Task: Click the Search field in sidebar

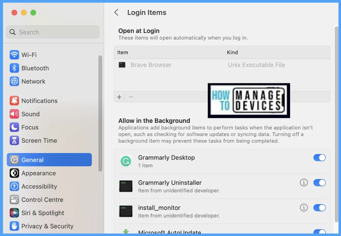Action: pyautogui.click(x=53, y=32)
